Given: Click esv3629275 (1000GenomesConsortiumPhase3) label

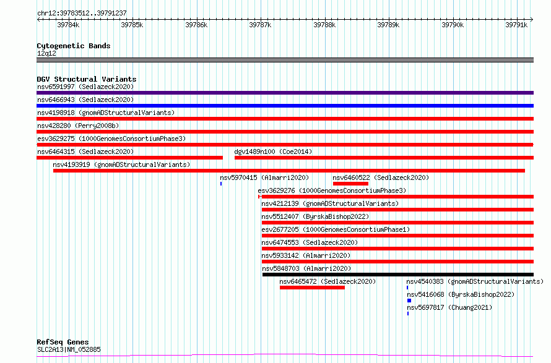Looking at the screenshot, I should click(x=111, y=139).
